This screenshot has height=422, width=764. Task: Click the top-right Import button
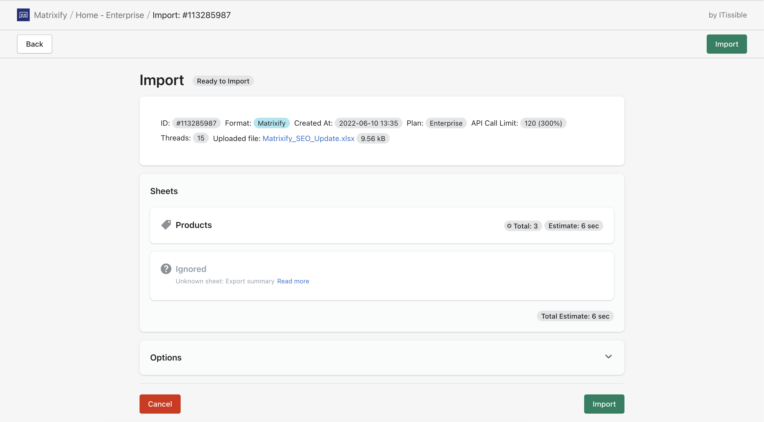(x=726, y=44)
